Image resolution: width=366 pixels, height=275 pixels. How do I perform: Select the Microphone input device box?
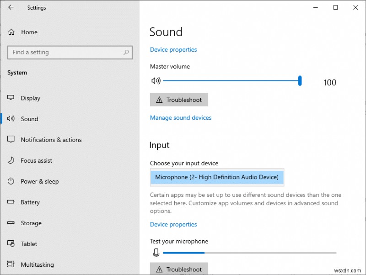coord(217,177)
